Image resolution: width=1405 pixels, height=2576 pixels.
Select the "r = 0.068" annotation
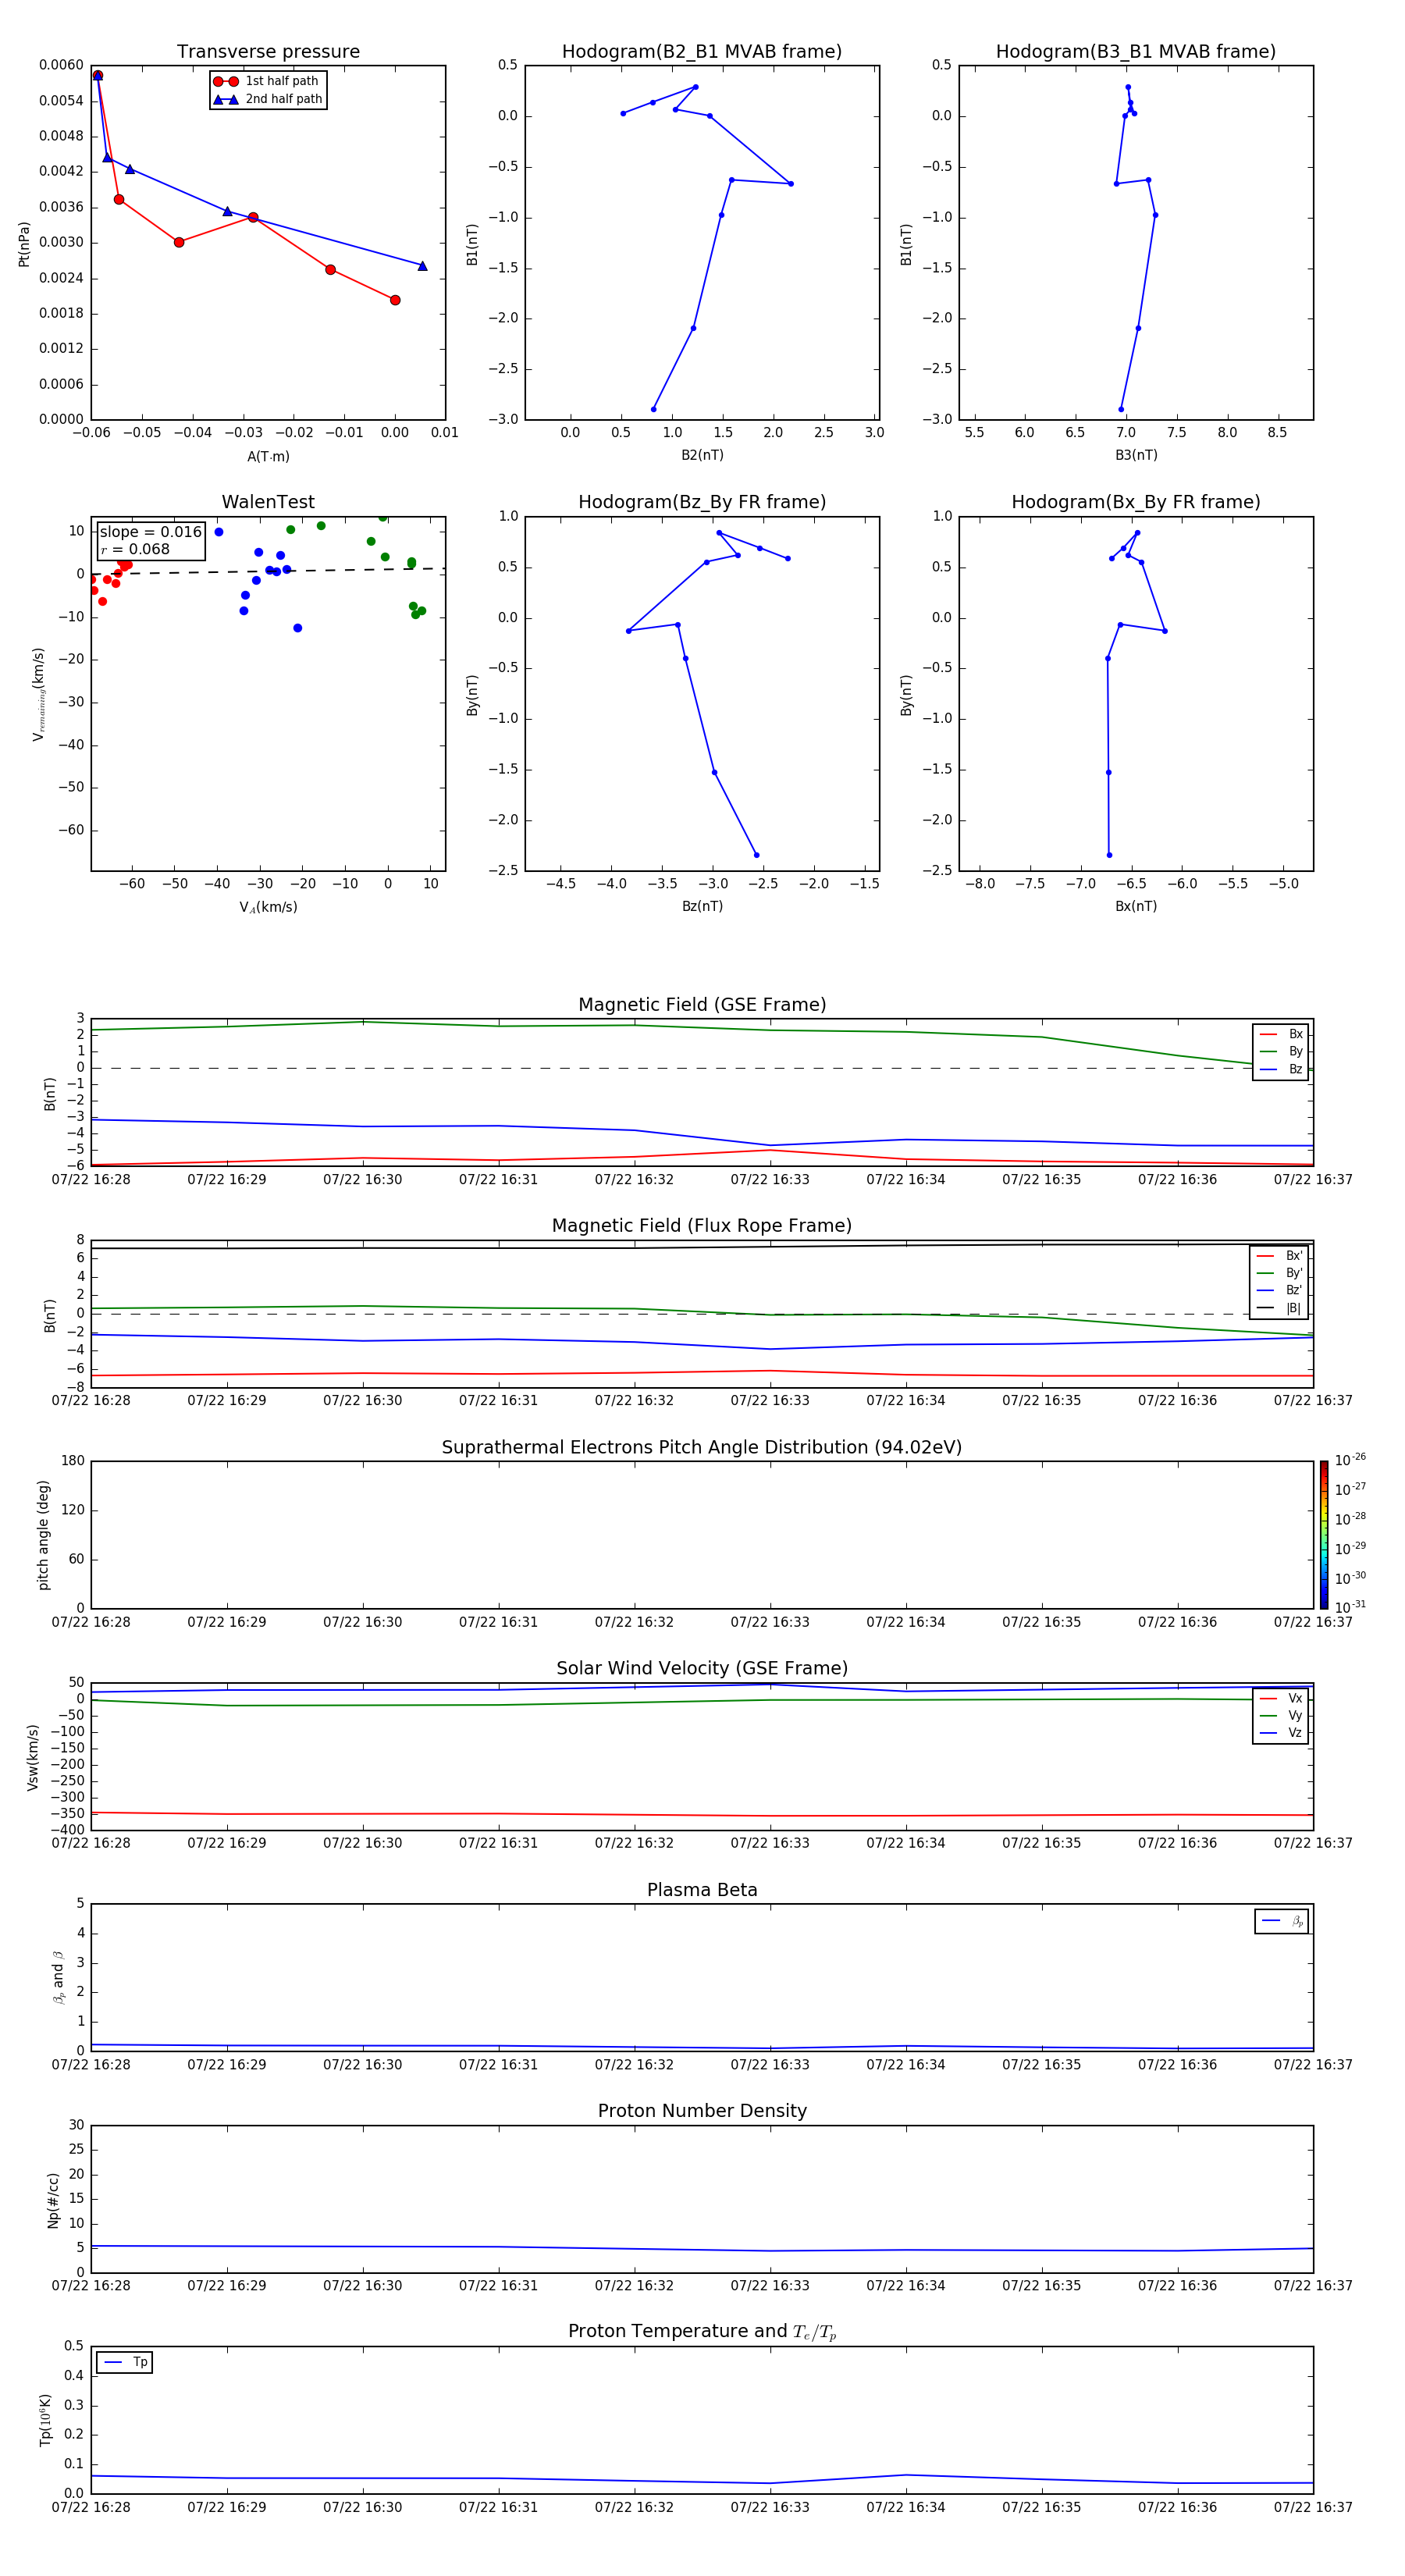tap(135, 550)
